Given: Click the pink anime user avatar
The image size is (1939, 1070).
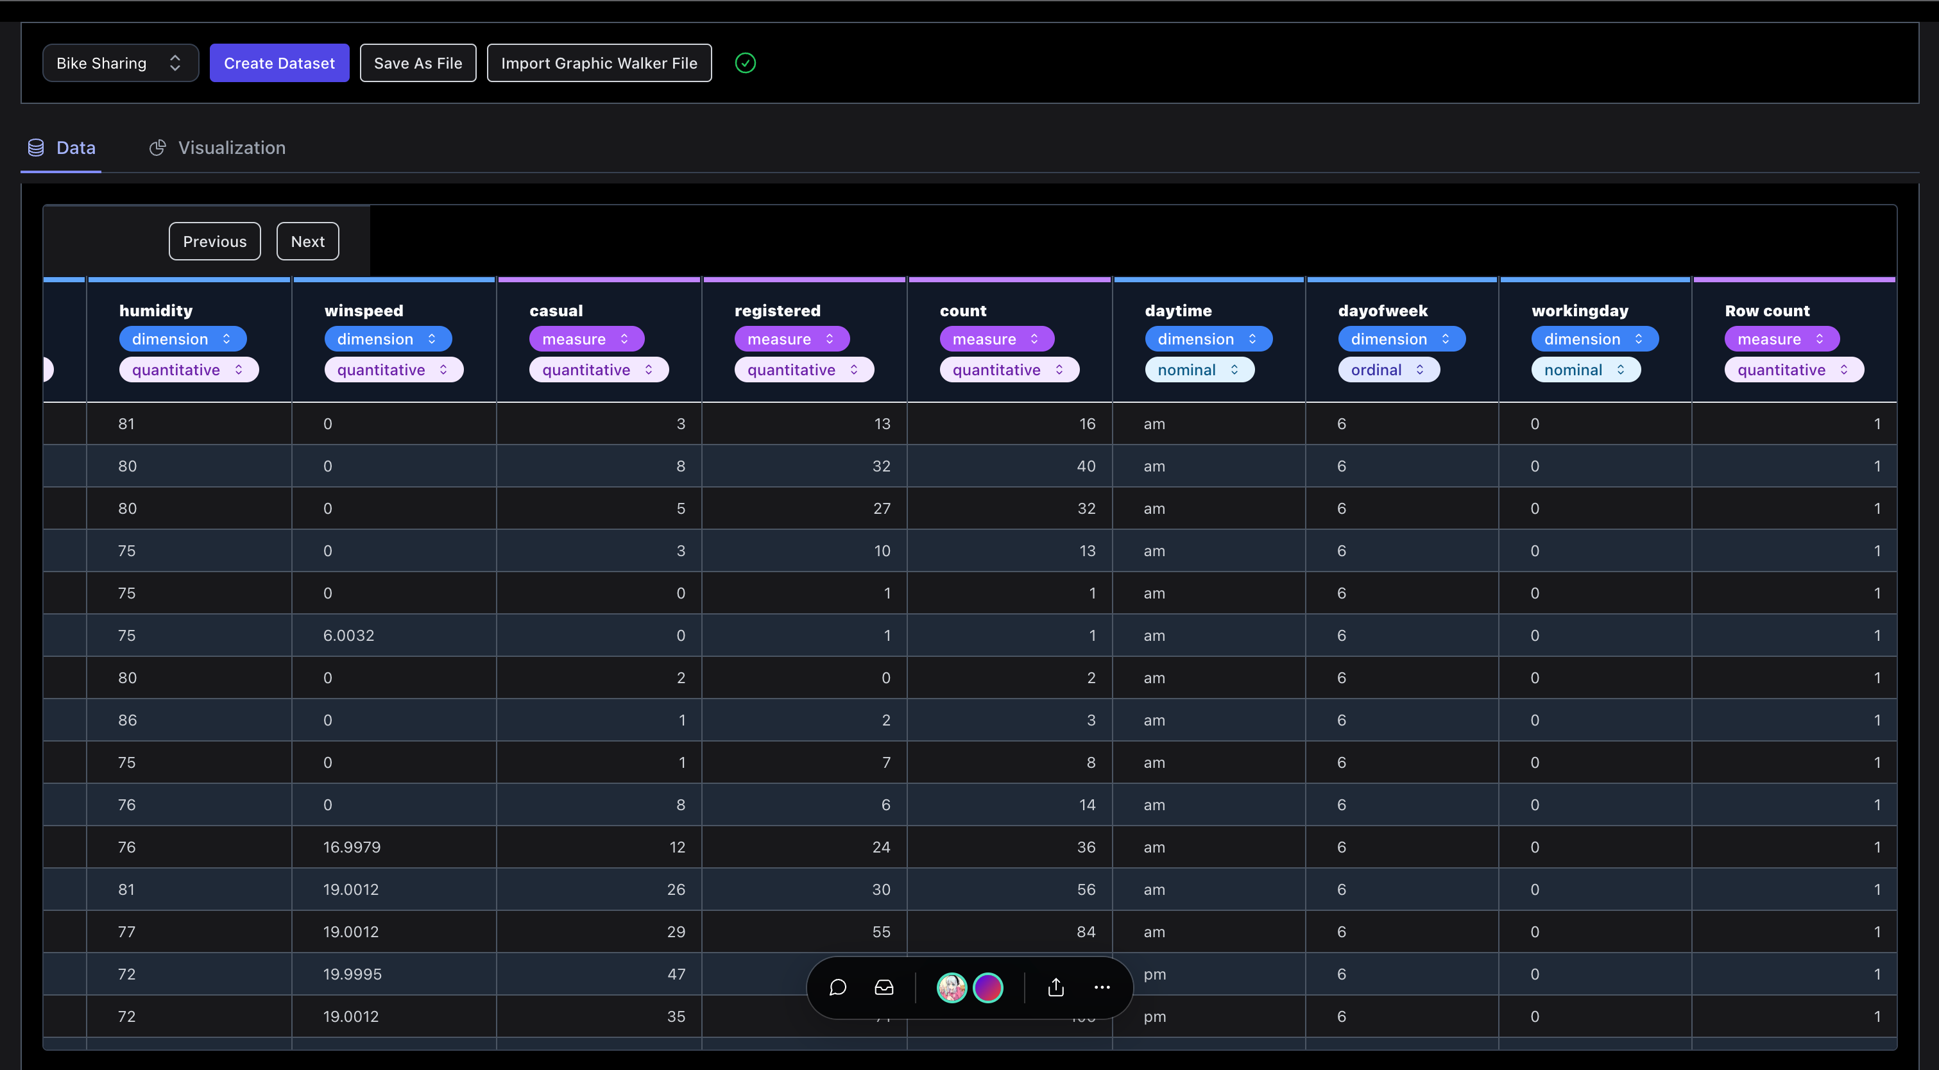Looking at the screenshot, I should [x=952, y=987].
